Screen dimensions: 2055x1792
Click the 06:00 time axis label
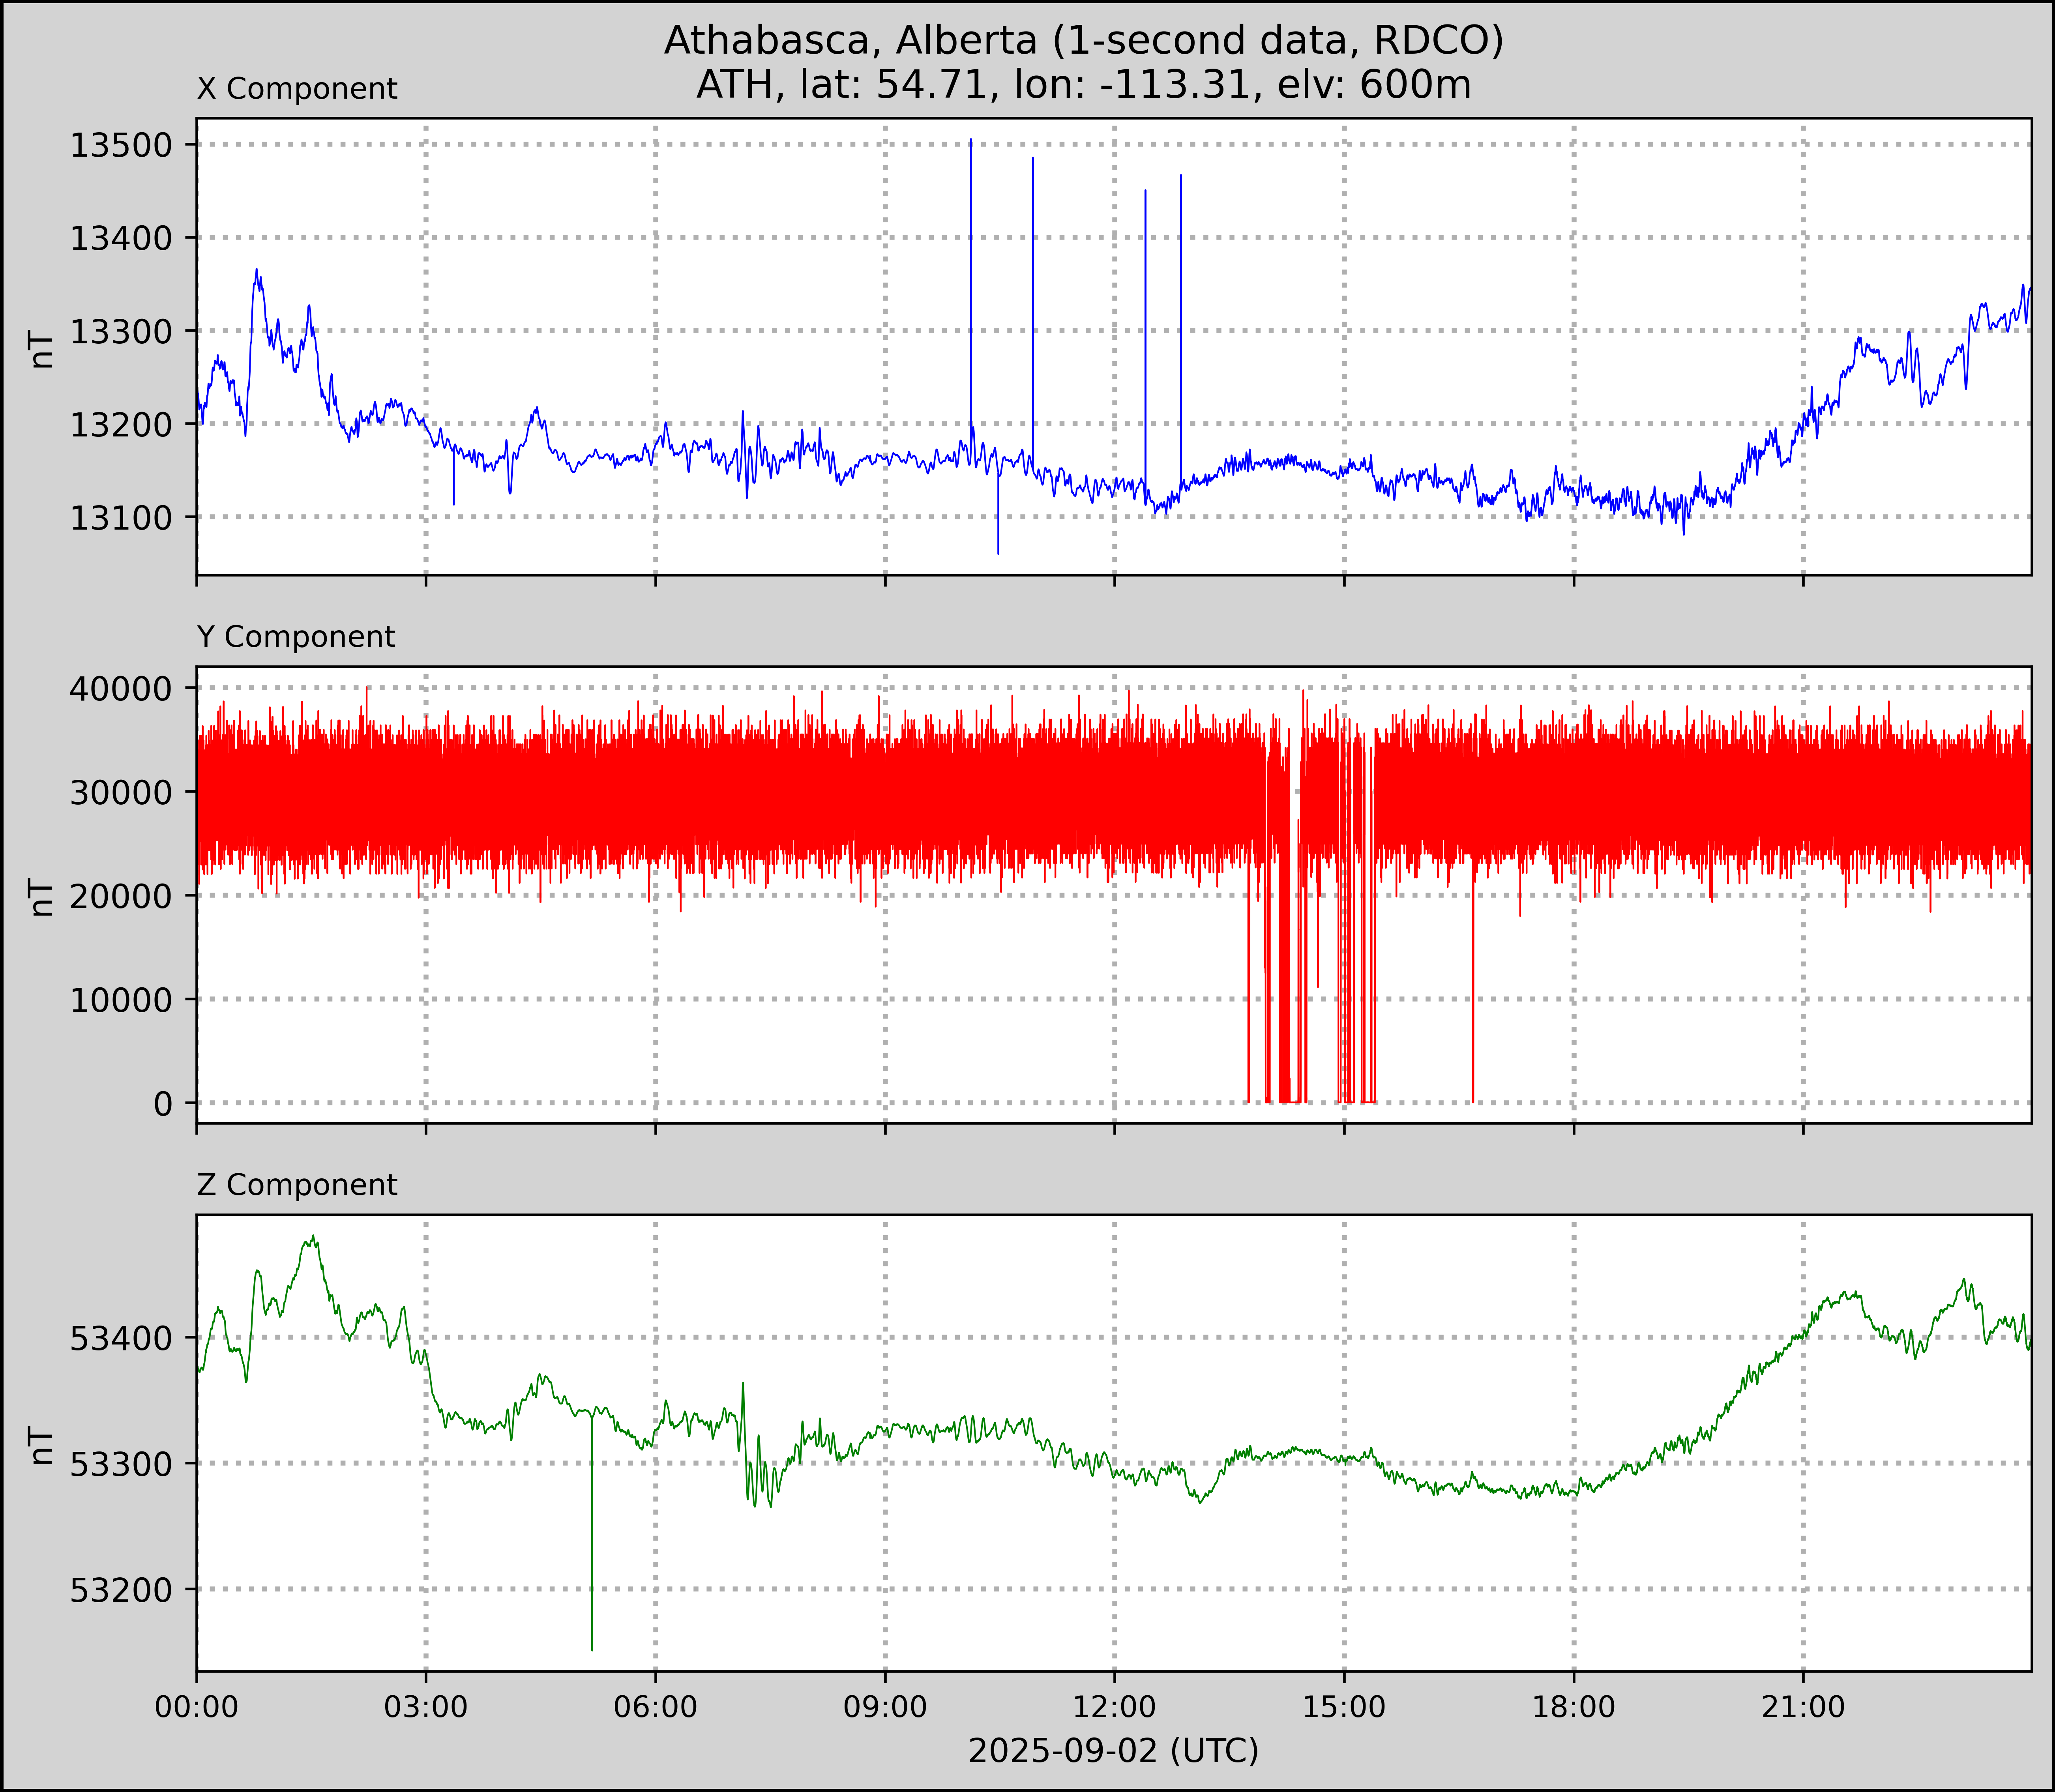[656, 1707]
